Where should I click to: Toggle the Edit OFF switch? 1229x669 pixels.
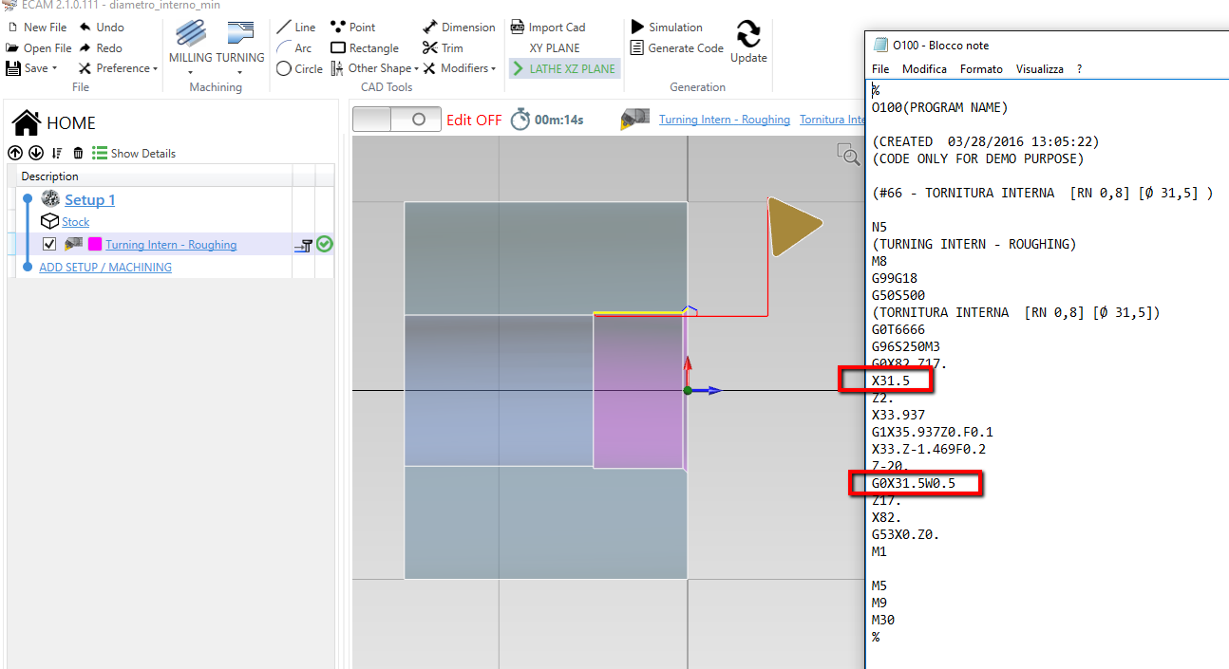point(397,120)
